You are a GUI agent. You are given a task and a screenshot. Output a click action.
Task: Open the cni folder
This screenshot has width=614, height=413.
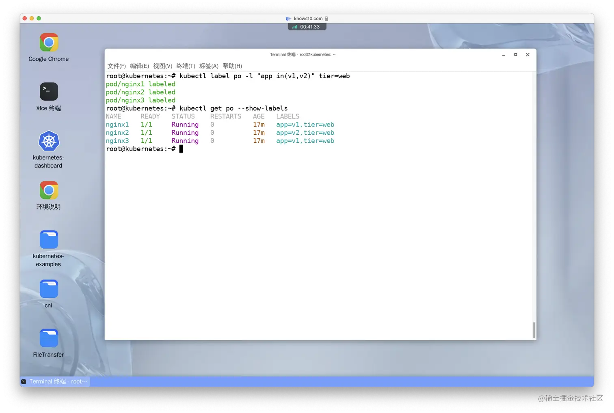pyautogui.click(x=48, y=288)
